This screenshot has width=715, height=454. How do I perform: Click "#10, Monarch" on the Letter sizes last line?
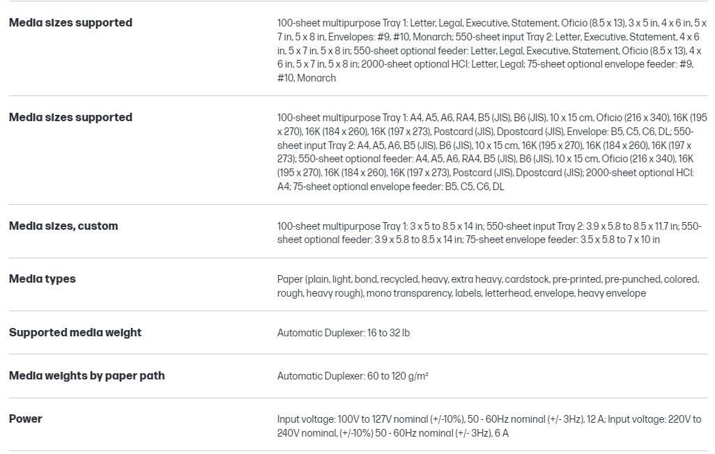pyautogui.click(x=307, y=78)
